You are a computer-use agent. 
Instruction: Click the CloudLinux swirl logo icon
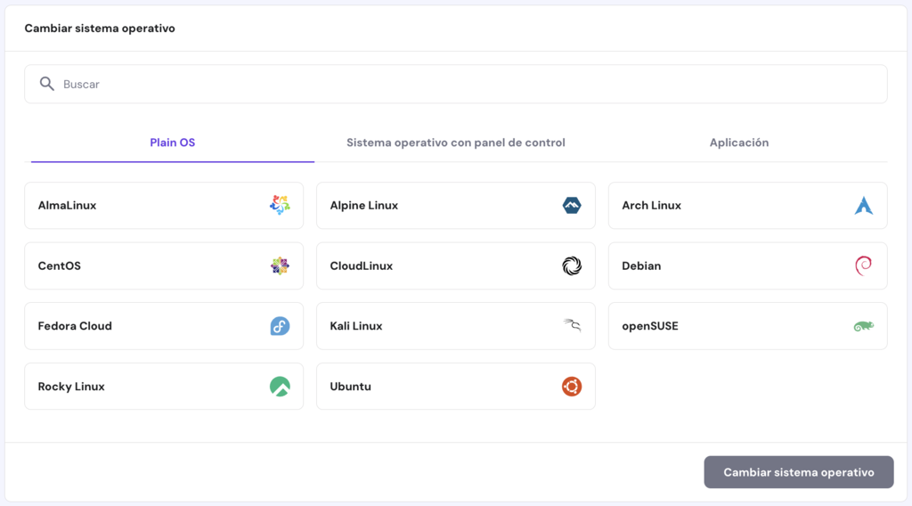point(572,265)
